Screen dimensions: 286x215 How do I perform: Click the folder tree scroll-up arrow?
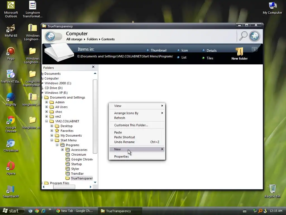[95, 74]
